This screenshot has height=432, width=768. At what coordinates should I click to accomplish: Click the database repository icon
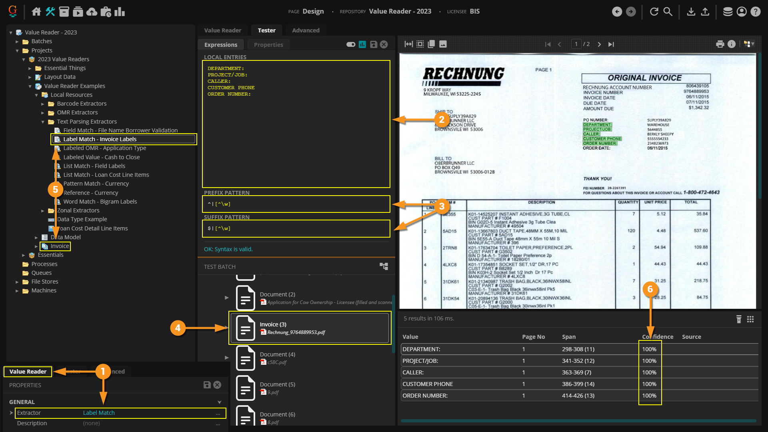[728, 12]
